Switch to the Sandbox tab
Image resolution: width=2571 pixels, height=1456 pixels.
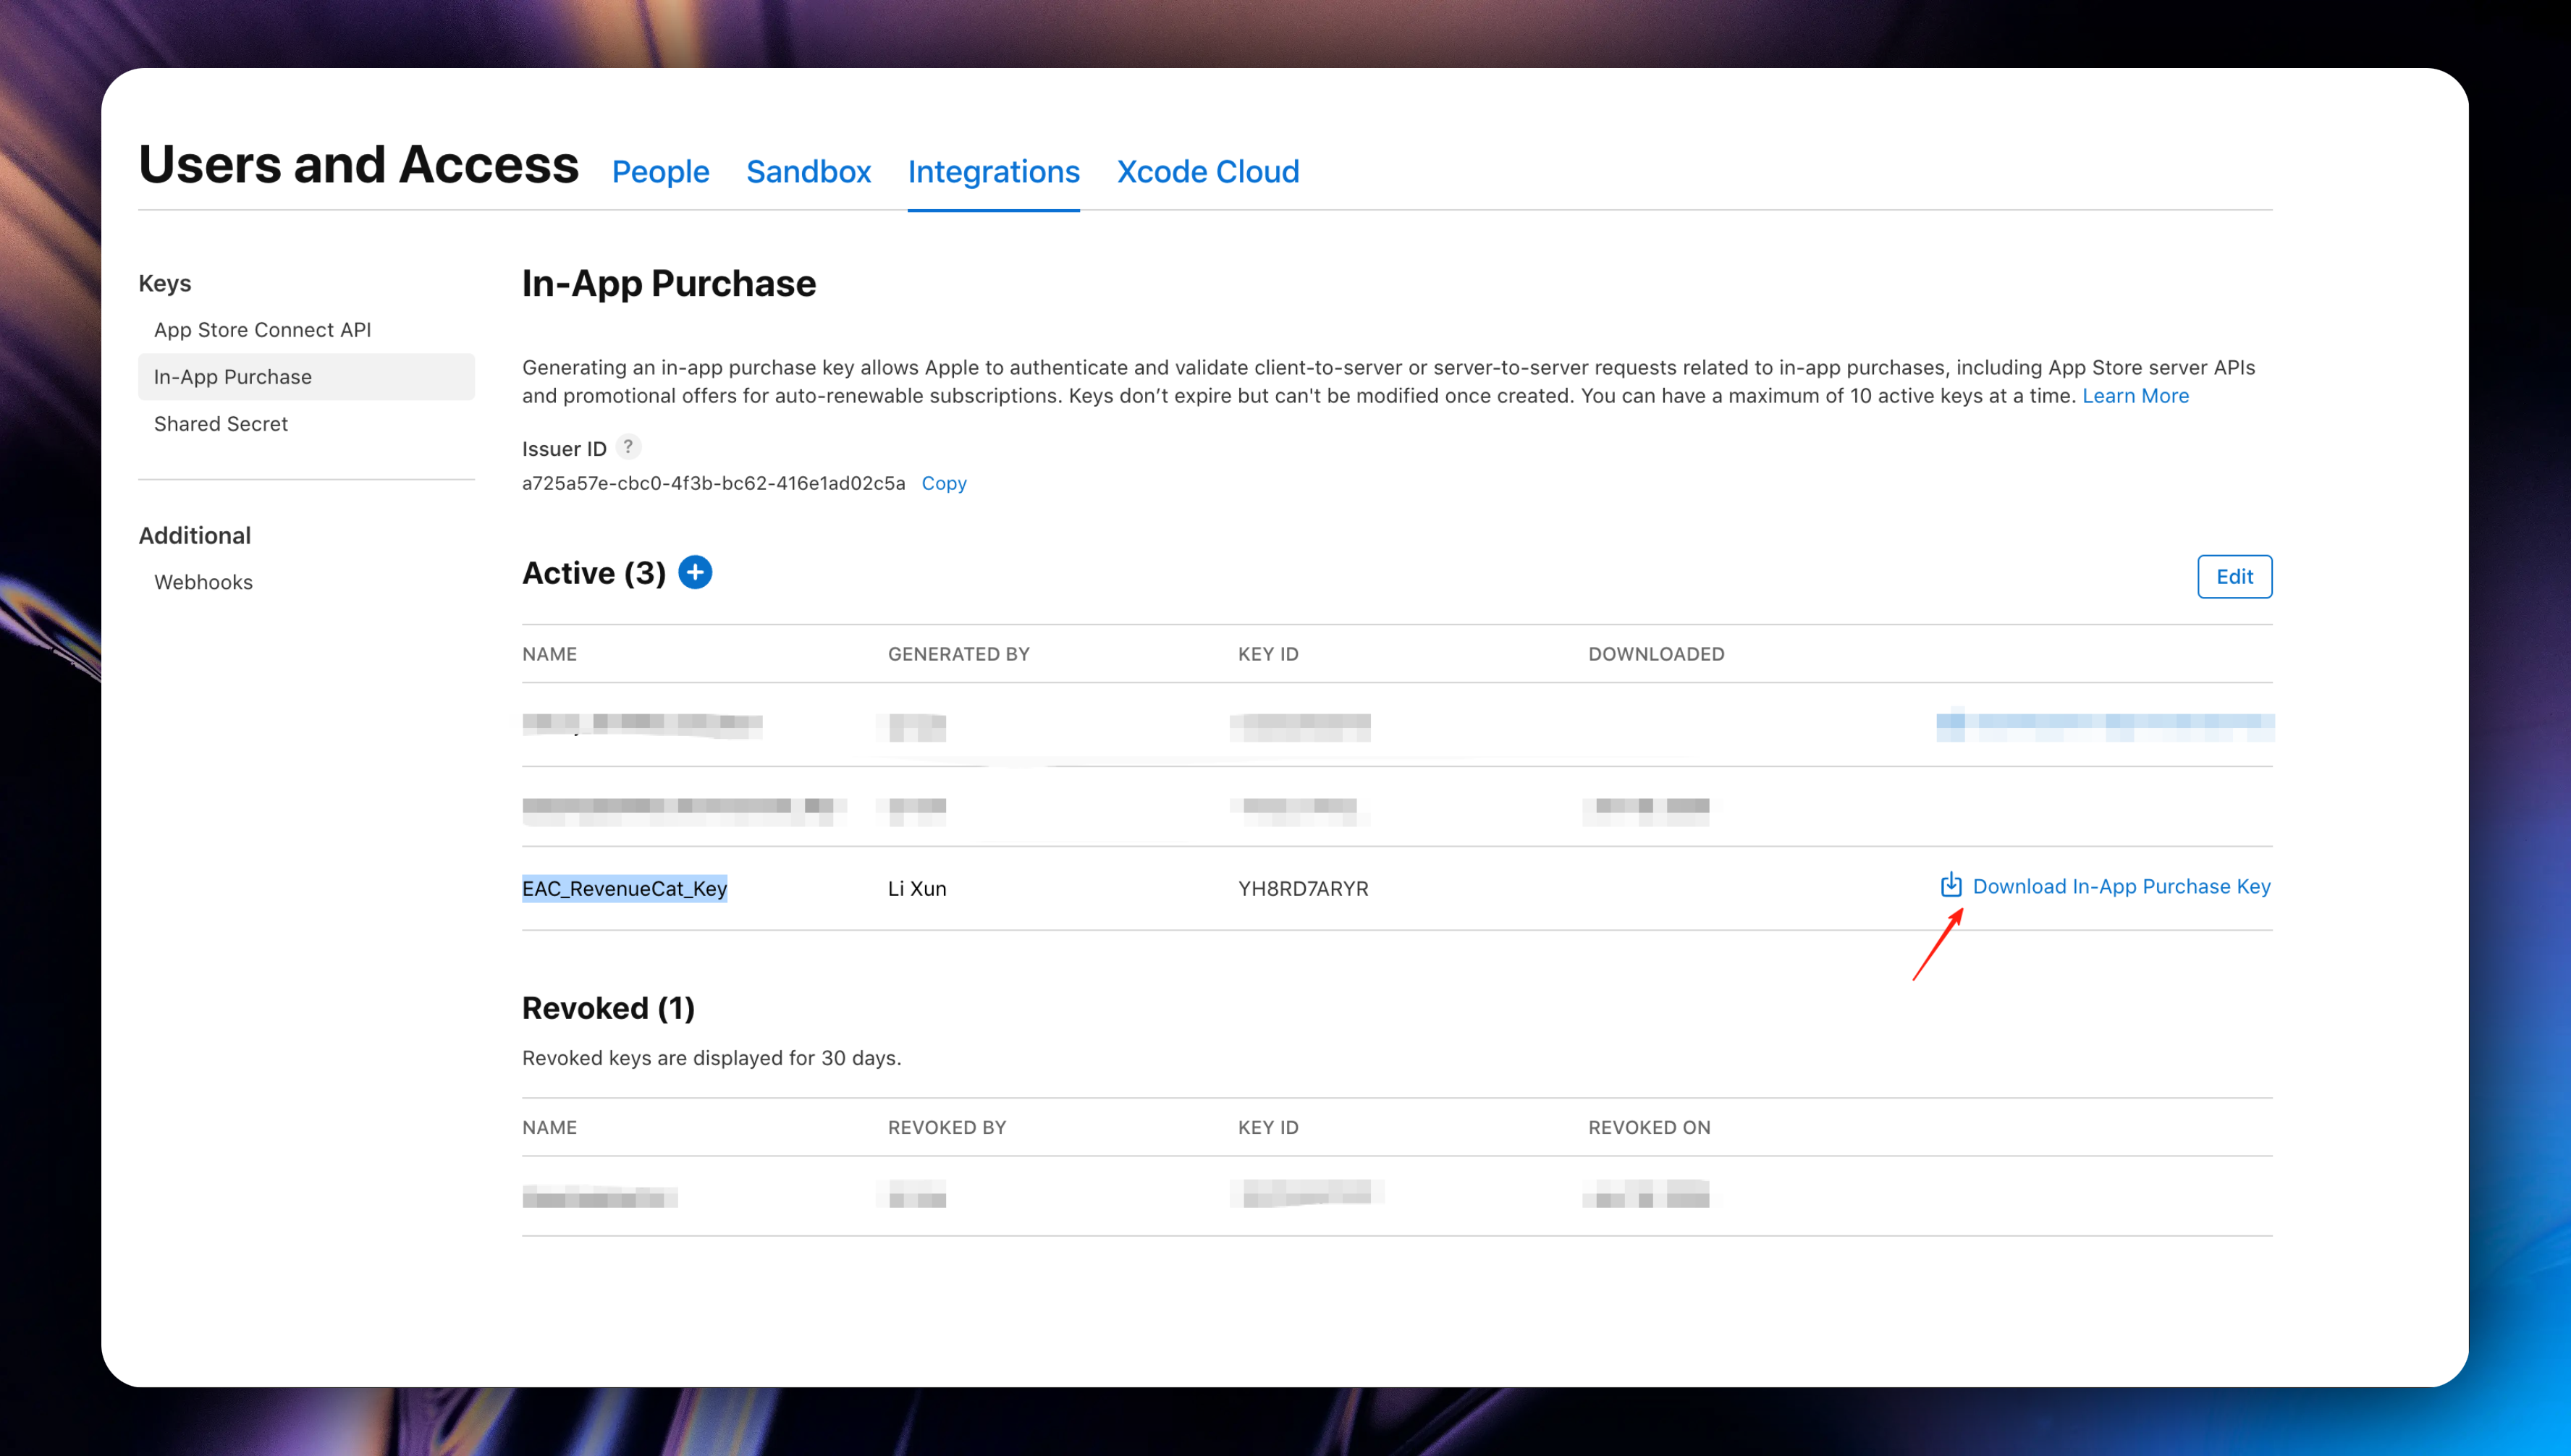click(x=808, y=172)
